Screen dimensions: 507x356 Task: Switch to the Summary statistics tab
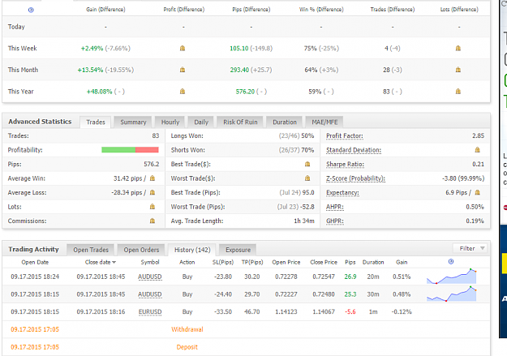pyautogui.click(x=133, y=122)
